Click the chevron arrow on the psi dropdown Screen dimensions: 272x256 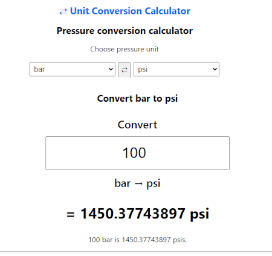(215, 70)
